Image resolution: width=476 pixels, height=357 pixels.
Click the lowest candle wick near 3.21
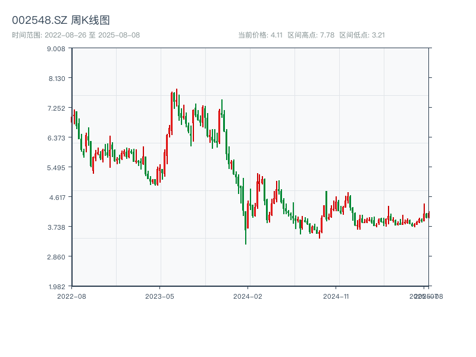click(246, 241)
